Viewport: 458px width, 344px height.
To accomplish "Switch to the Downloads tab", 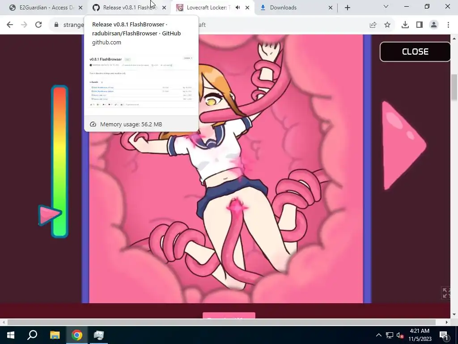I will (293, 8).
